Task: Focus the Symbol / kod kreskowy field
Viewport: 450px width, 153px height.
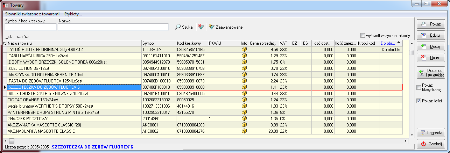Action: pyautogui.click(x=30, y=27)
